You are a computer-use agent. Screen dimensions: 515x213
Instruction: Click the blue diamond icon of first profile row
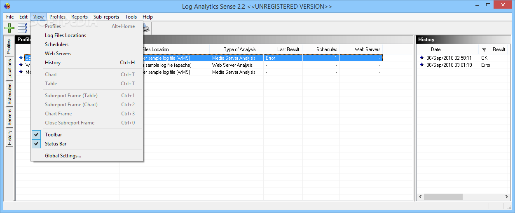pos(21,58)
